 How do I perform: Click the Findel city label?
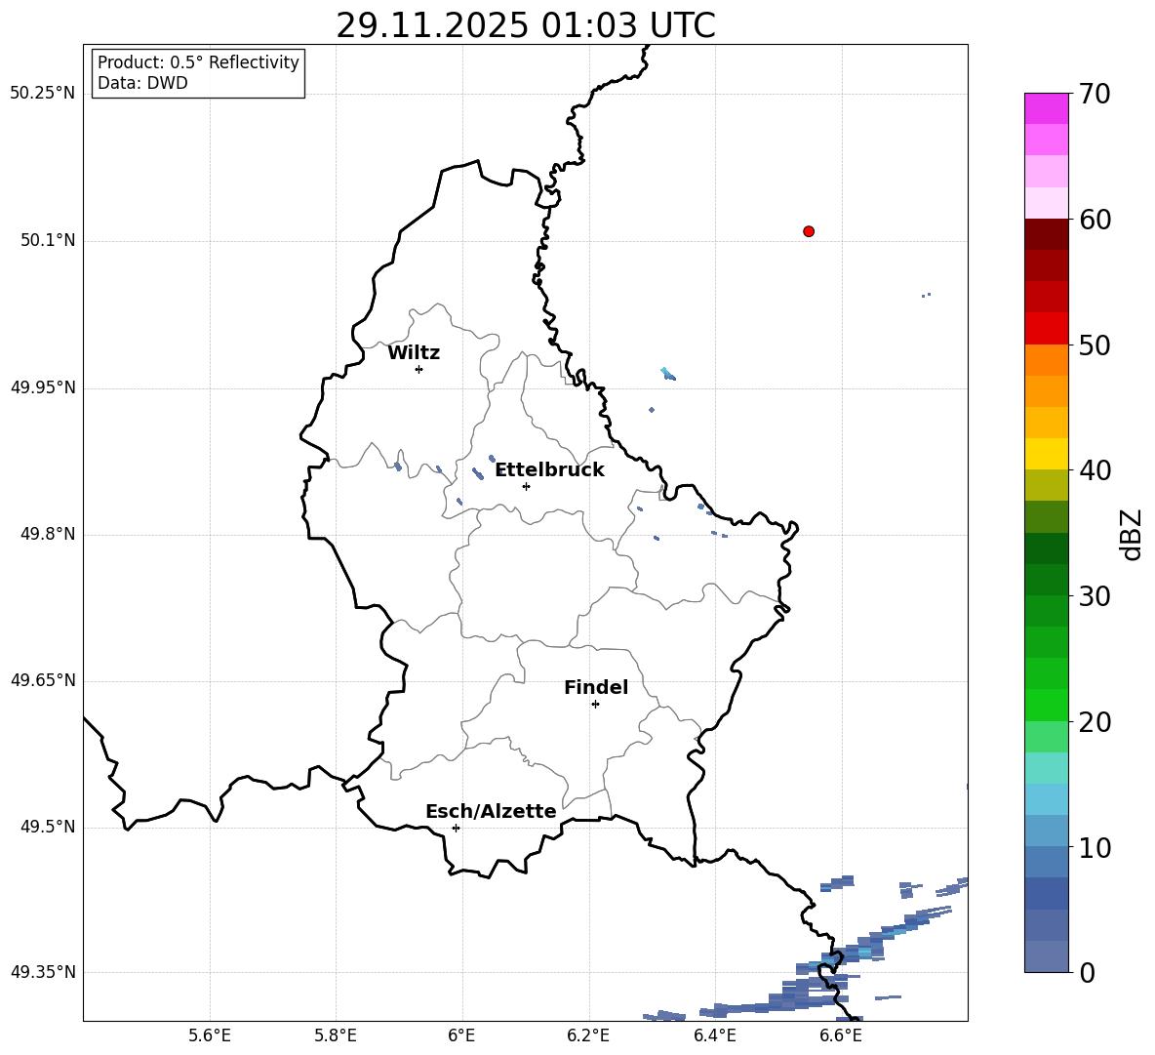(x=596, y=687)
